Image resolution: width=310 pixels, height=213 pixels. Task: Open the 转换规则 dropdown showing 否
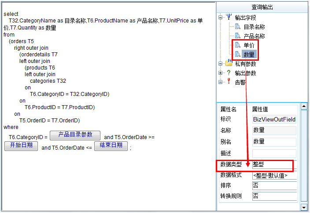pos(275,196)
